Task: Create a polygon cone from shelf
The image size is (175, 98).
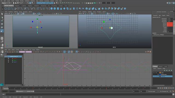Action: pos(61,8)
